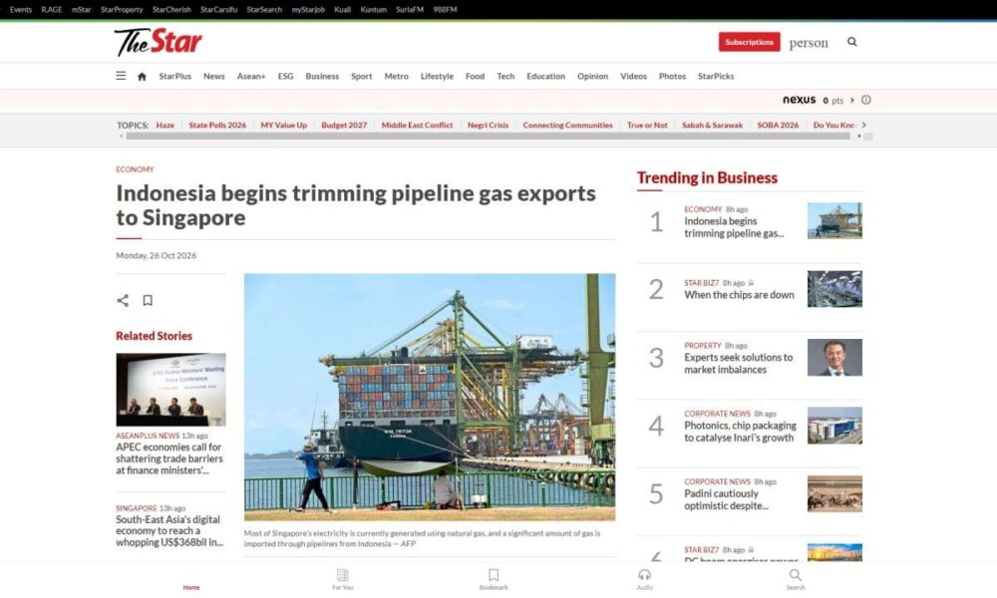The image size is (997, 598).
Task: Open the StarPlus menu item
Action: [174, 77]
